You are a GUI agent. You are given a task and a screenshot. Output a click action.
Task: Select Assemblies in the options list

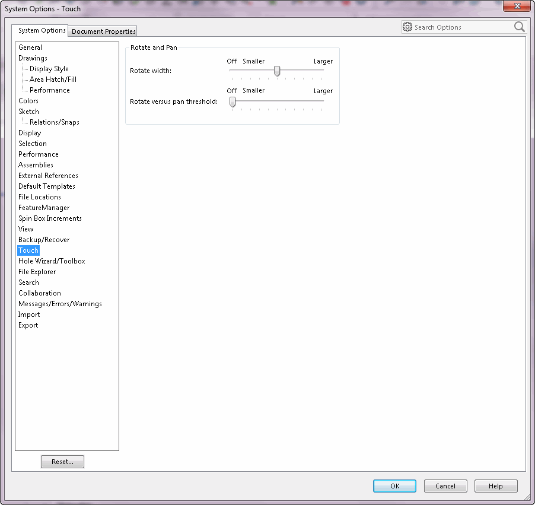pyautogui.click(x=36, y=165)
